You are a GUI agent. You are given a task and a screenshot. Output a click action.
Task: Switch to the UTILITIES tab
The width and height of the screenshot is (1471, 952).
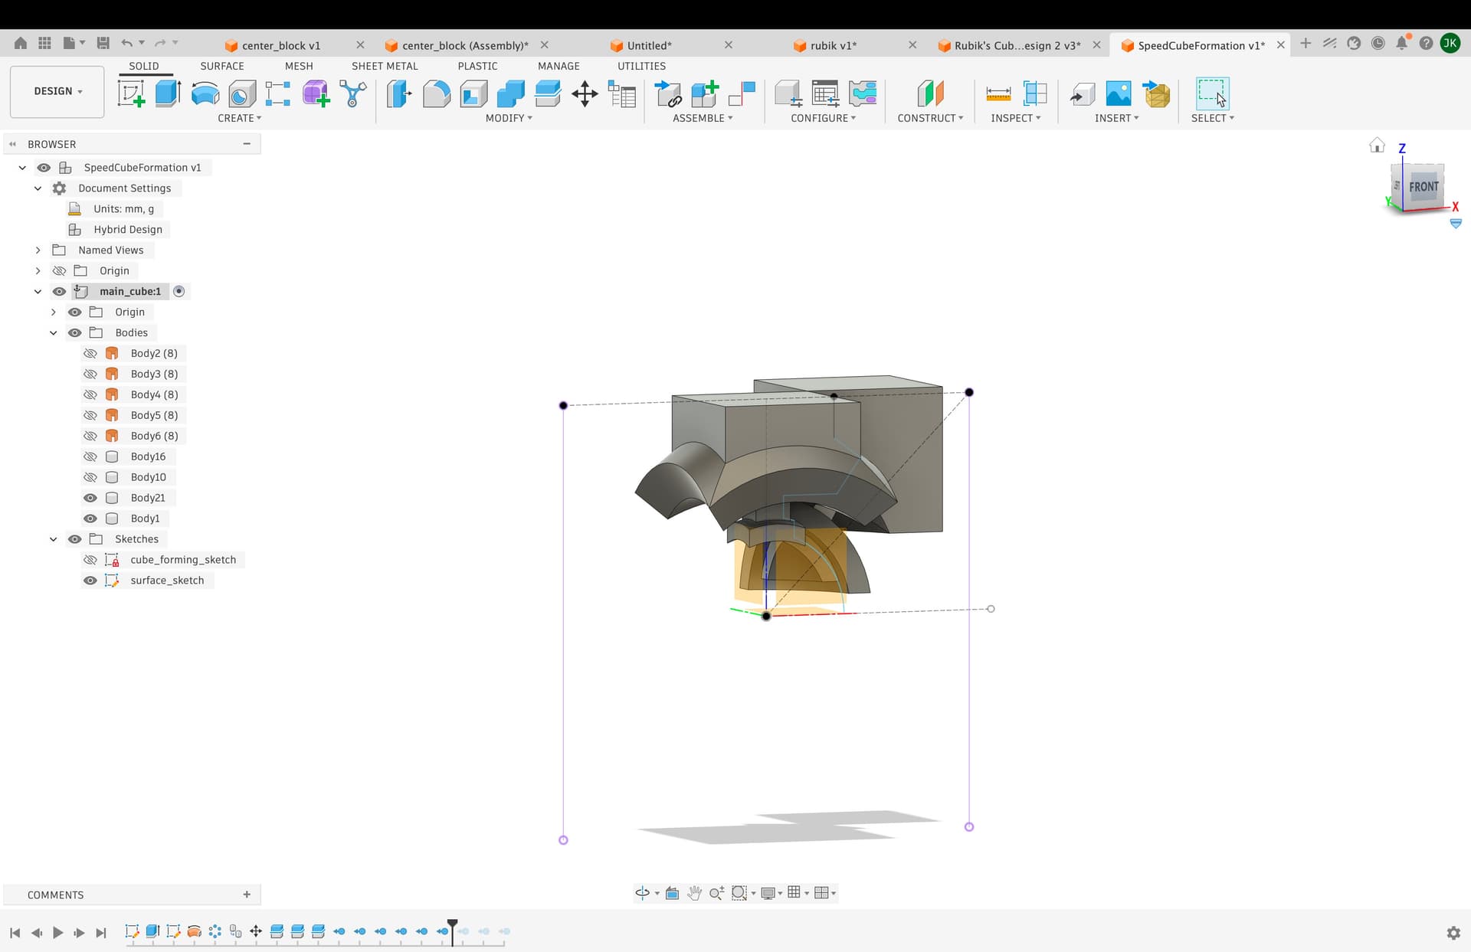[641, 66]
